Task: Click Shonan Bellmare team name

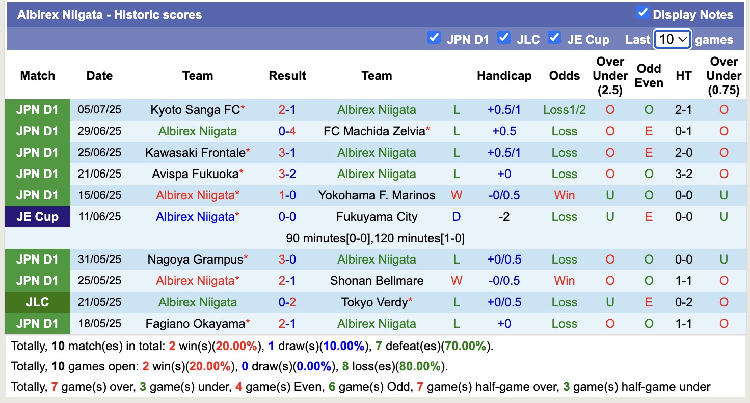Action: click(x=377, y=281)
